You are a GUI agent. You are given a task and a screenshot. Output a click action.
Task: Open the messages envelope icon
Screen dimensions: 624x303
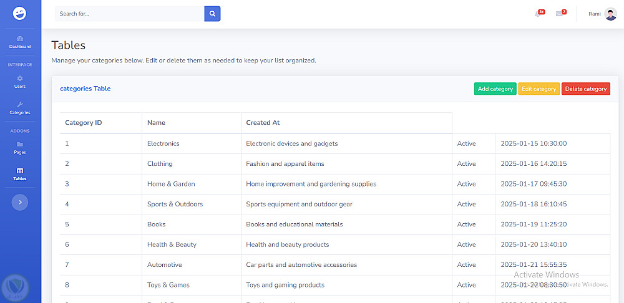(x=560, y=14)
